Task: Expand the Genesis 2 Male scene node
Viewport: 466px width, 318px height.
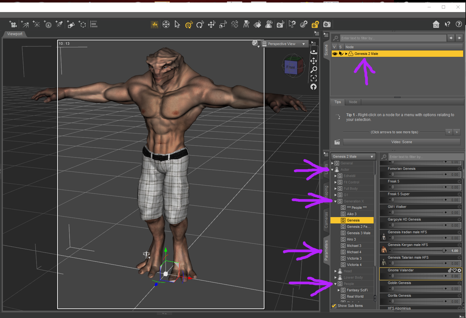Action: pos(346,54)
